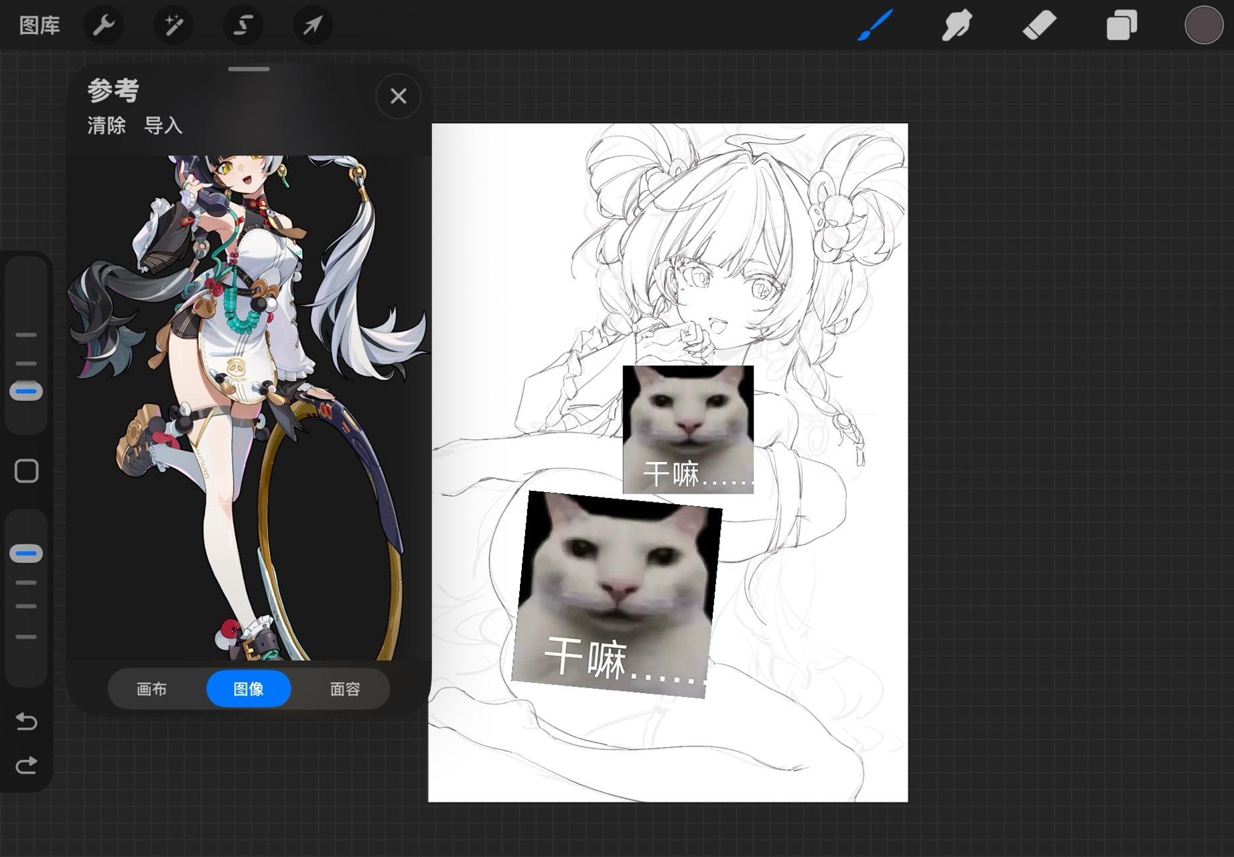Go back to the 图库 gallery
Viewport: 1234px width, 857px height.
click(x=40, y=25)
